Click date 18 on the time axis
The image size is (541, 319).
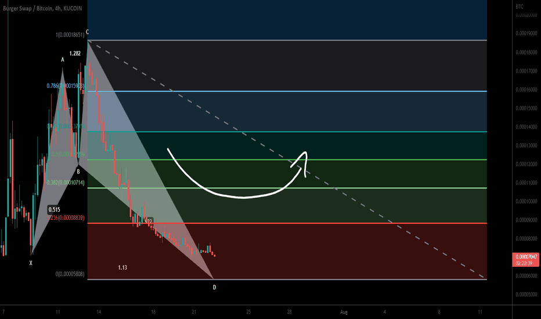(x=153, y=312)
